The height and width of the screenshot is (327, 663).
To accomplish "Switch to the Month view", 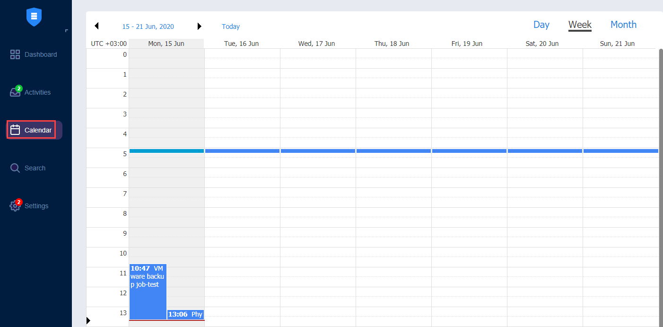I will (x=623, y=25).
